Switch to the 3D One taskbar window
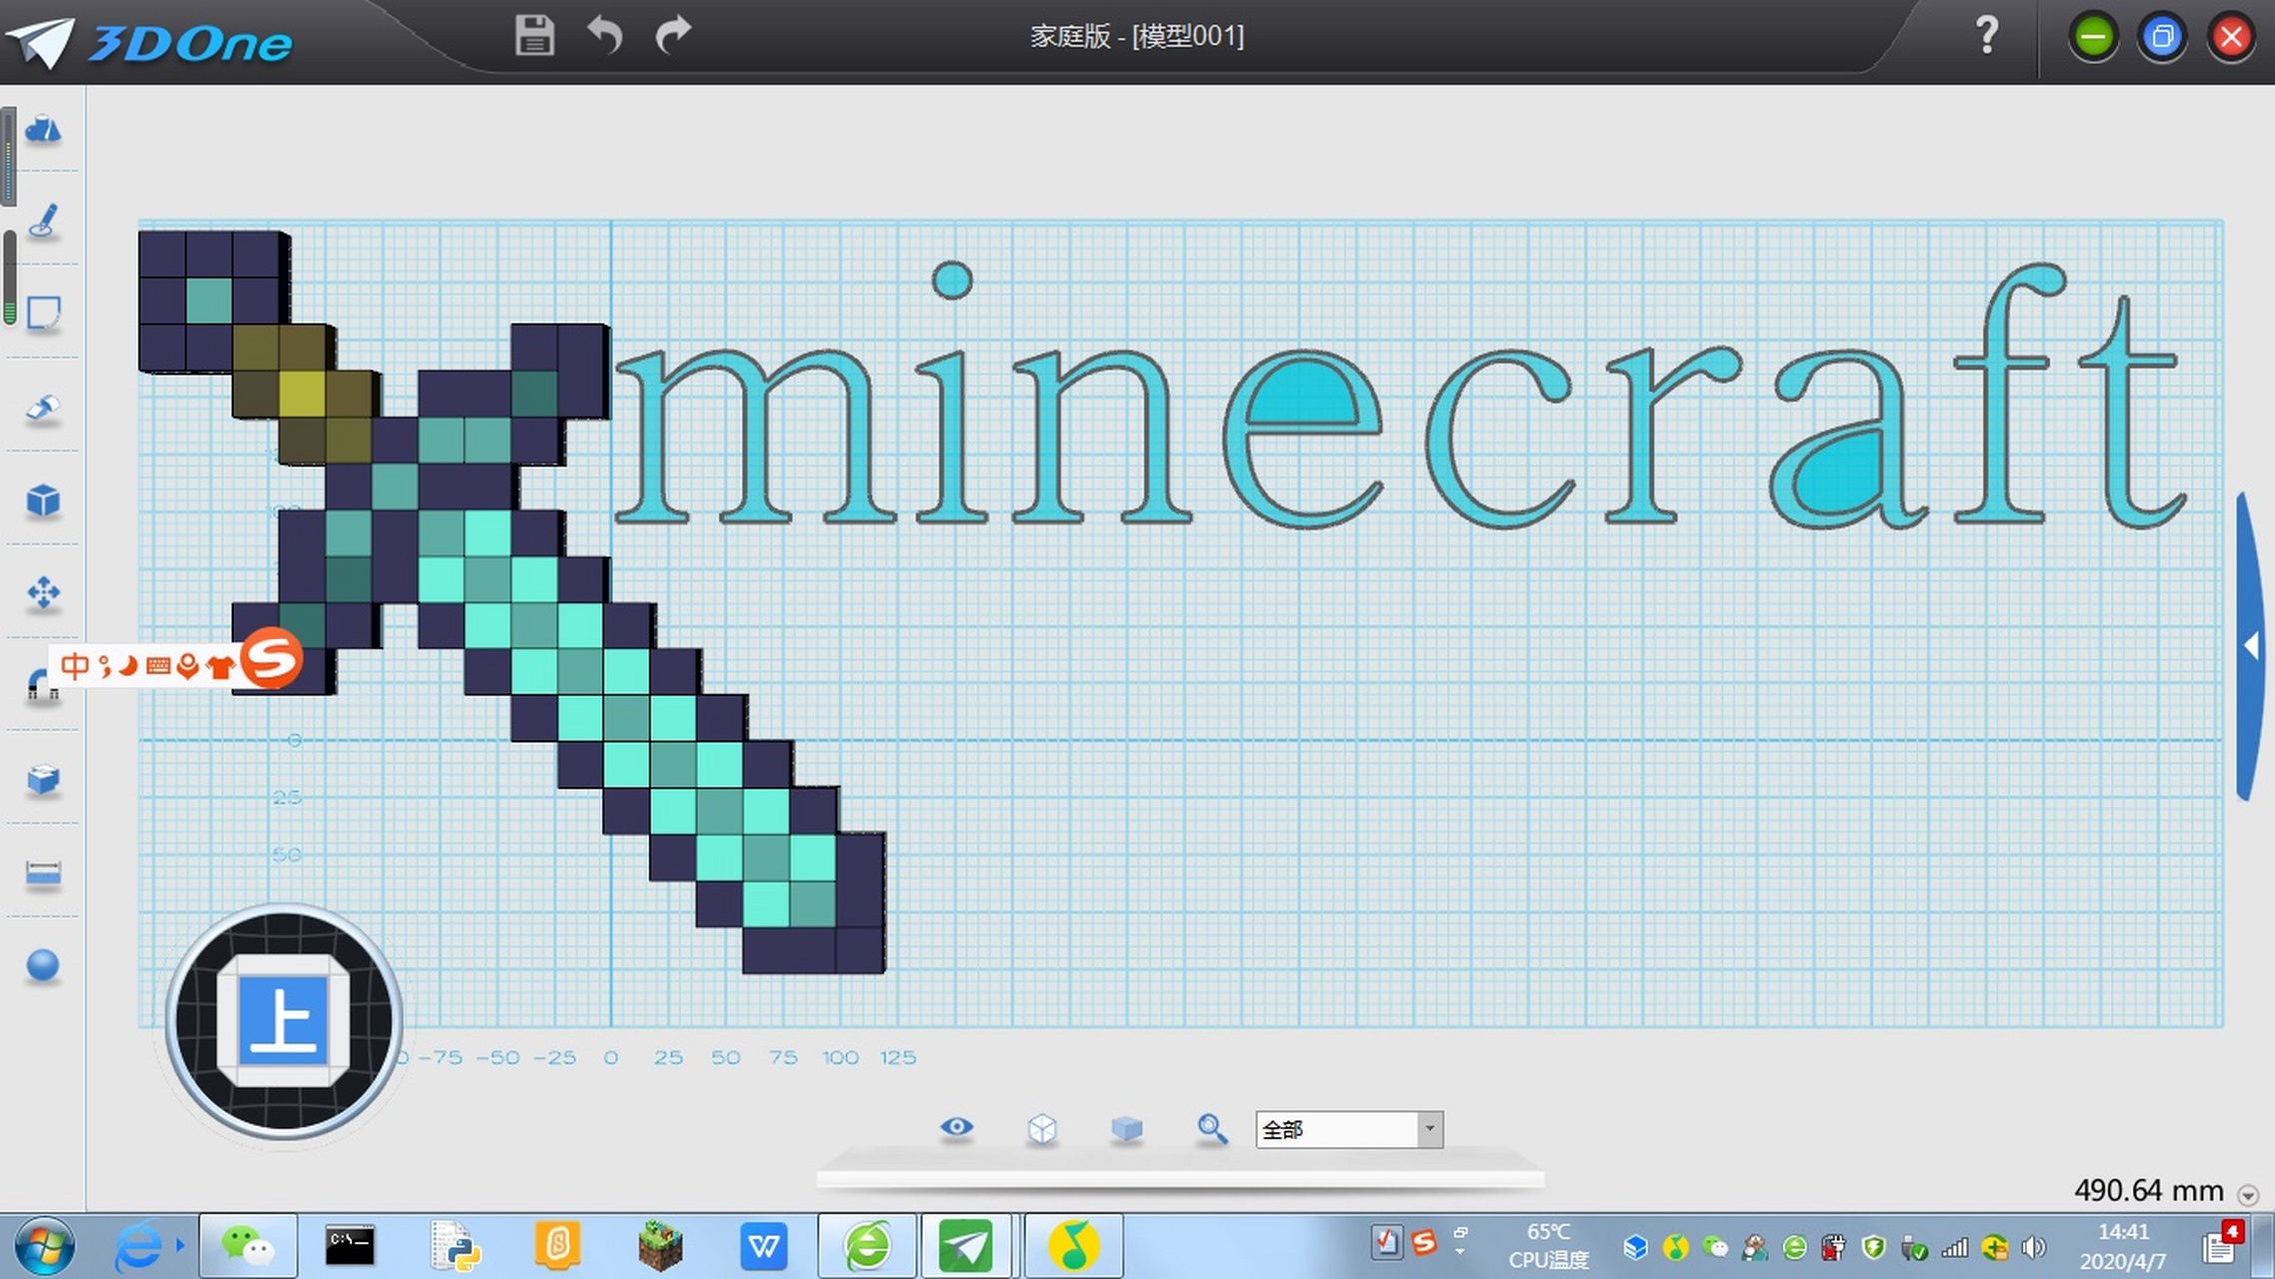The image size is (2275, 1279). pos(965,1246)
